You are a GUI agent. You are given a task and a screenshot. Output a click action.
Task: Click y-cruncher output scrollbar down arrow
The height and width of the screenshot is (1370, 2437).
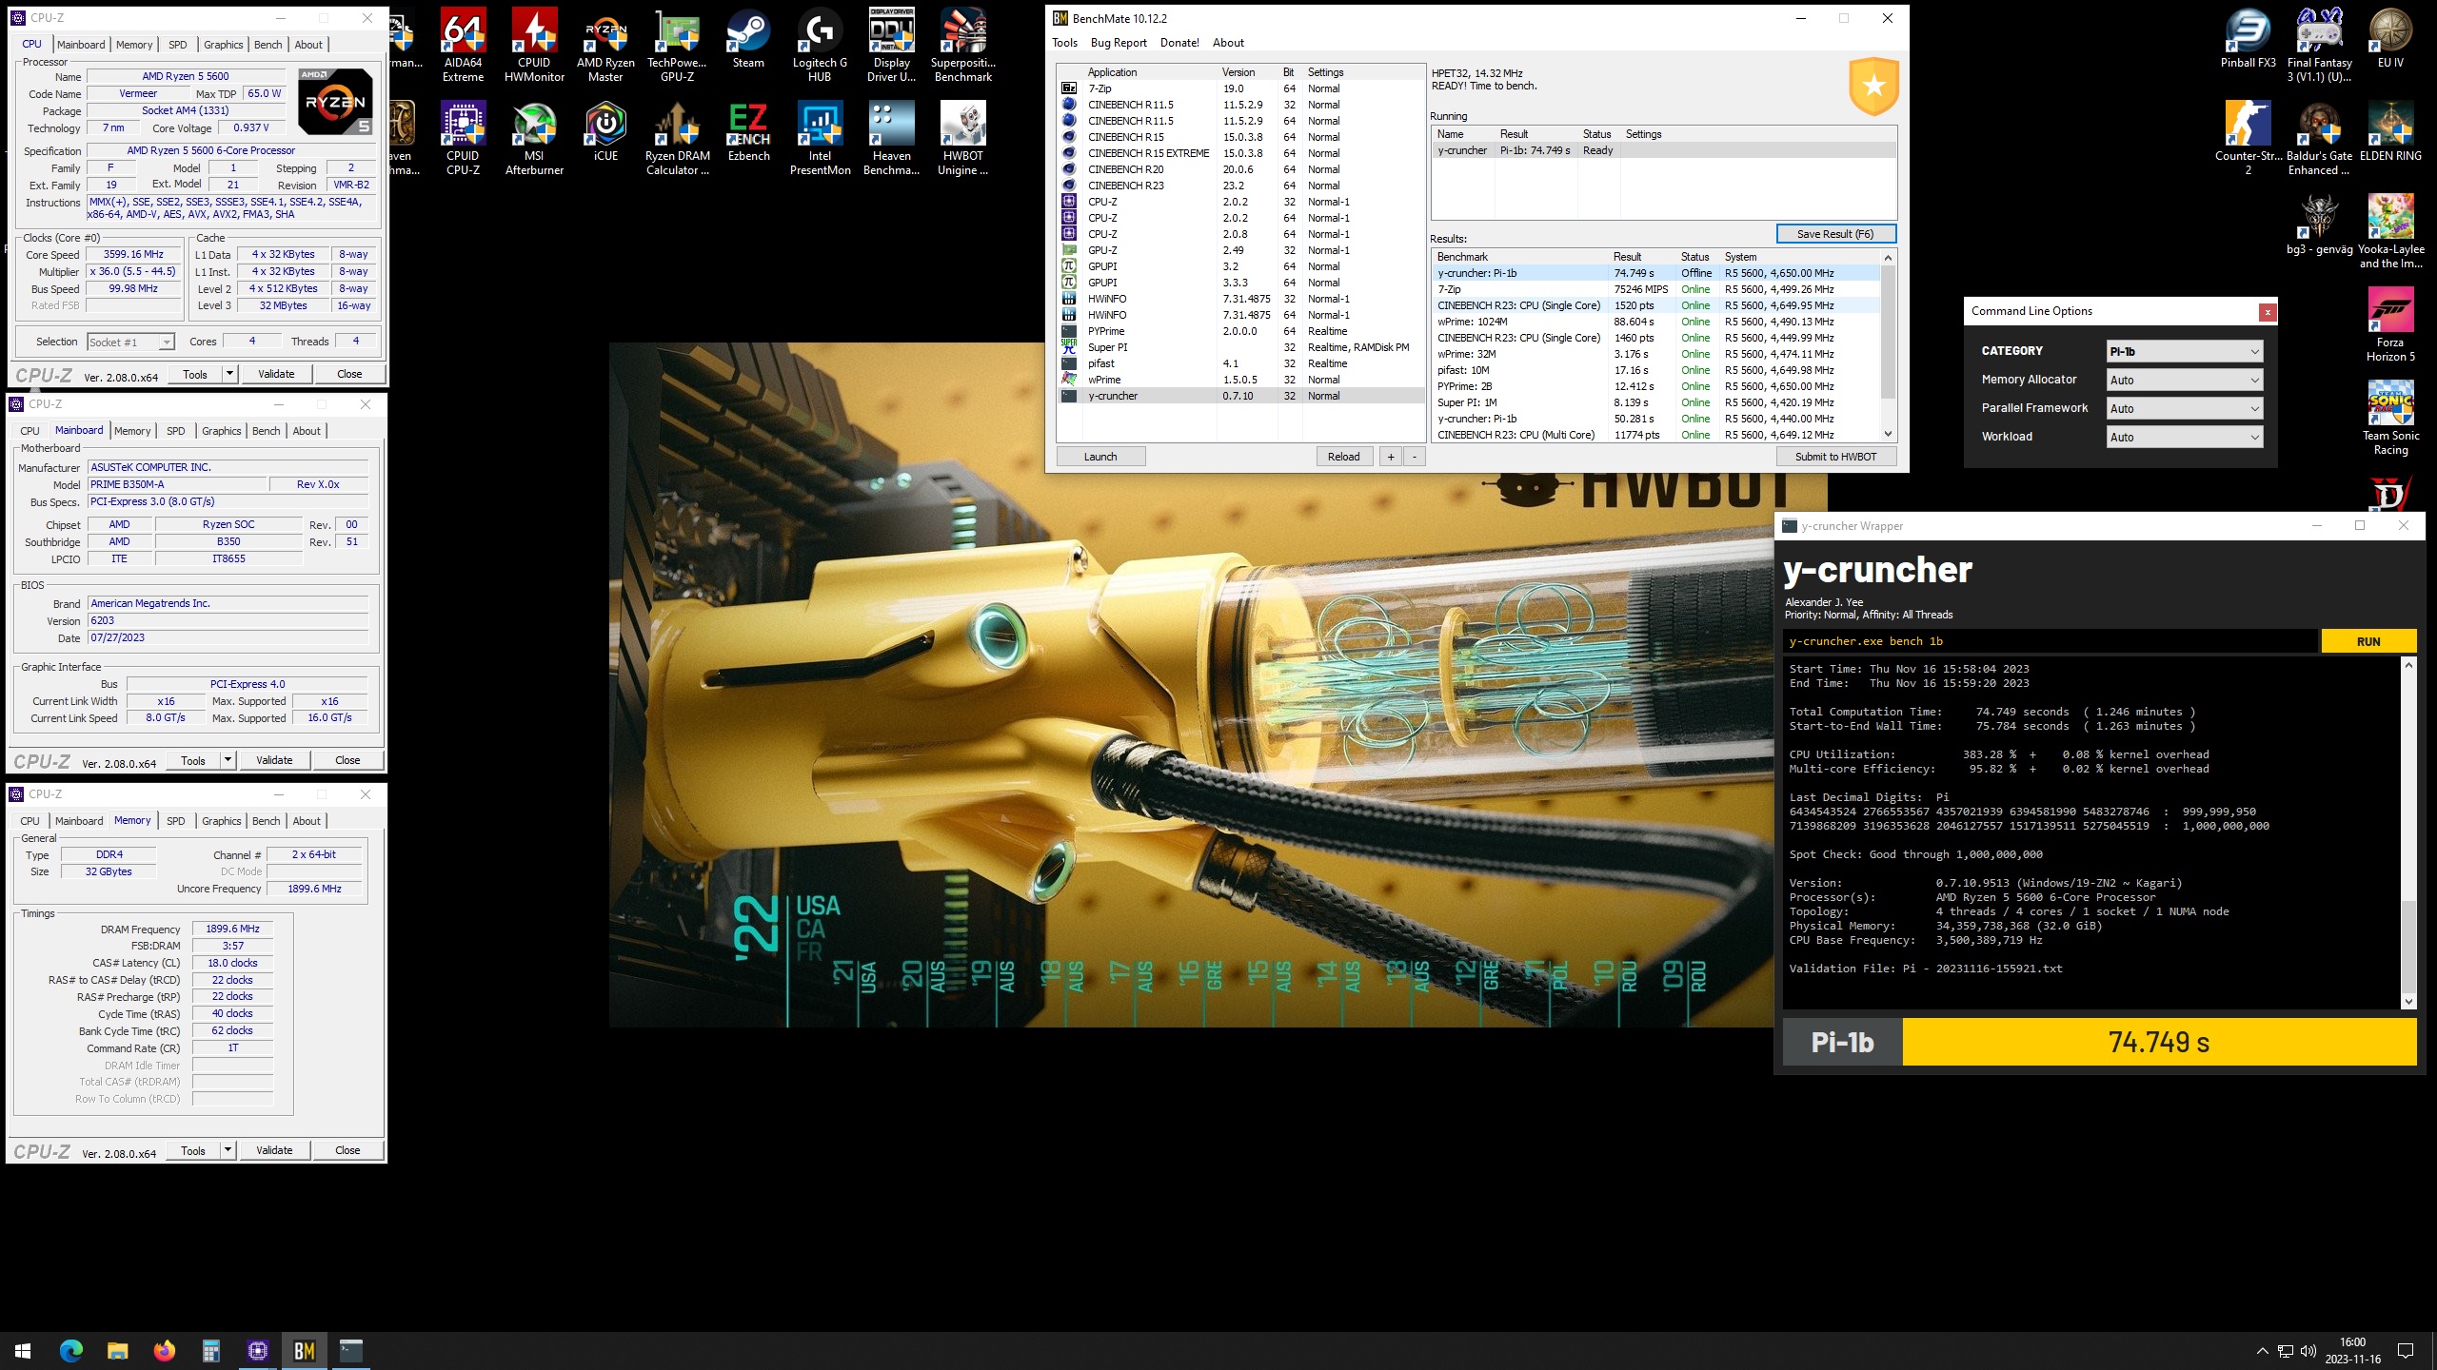2408,1001
